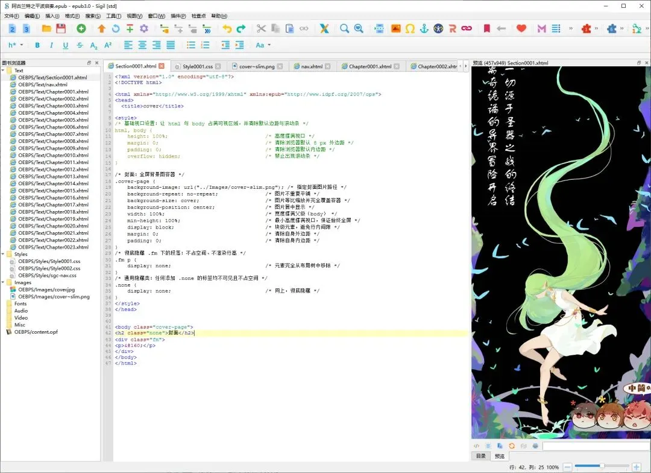
Task: Insert a hyperlink with the chain link icon
Action: 467,28
